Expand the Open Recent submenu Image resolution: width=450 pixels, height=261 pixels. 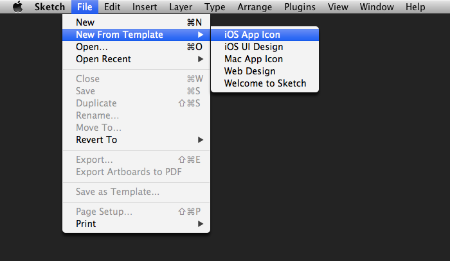click(x=136, y=59)
